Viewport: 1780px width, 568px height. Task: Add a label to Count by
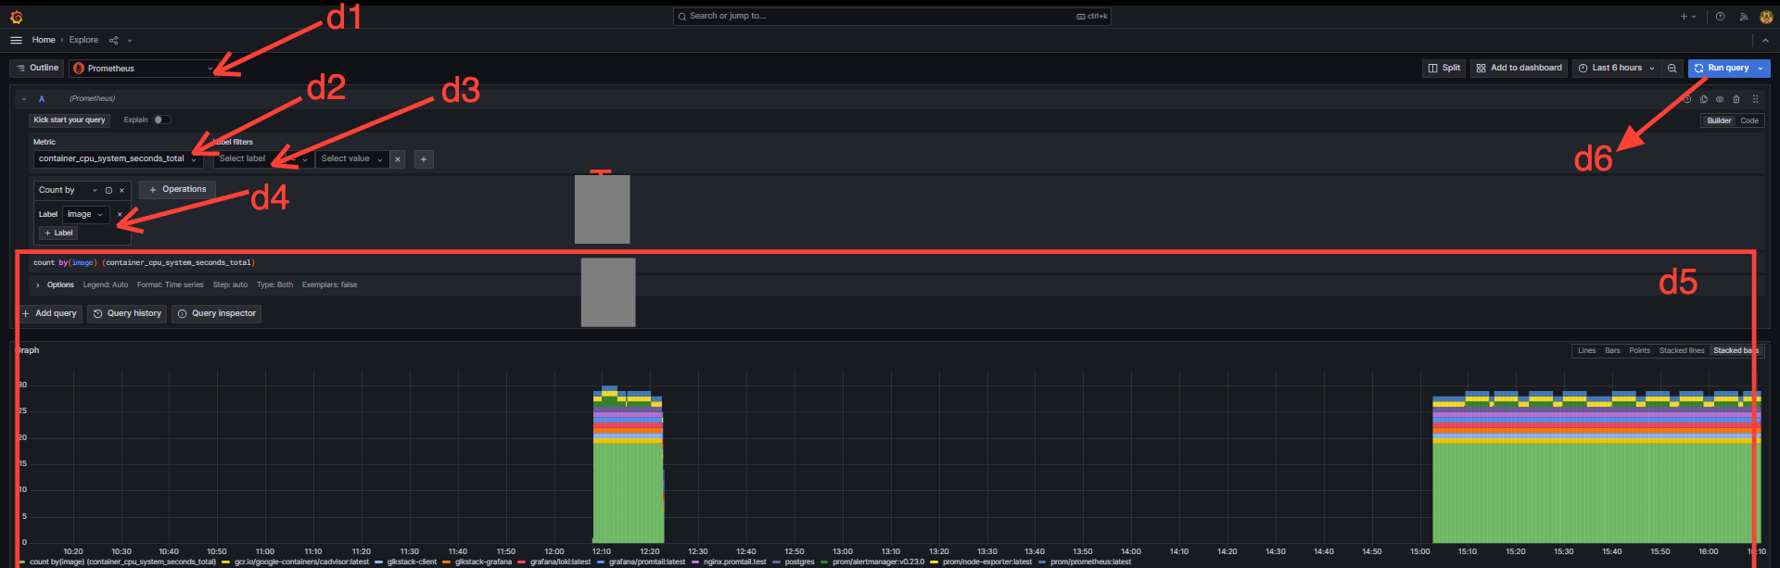pyautogui.click(x=58, y=233)
